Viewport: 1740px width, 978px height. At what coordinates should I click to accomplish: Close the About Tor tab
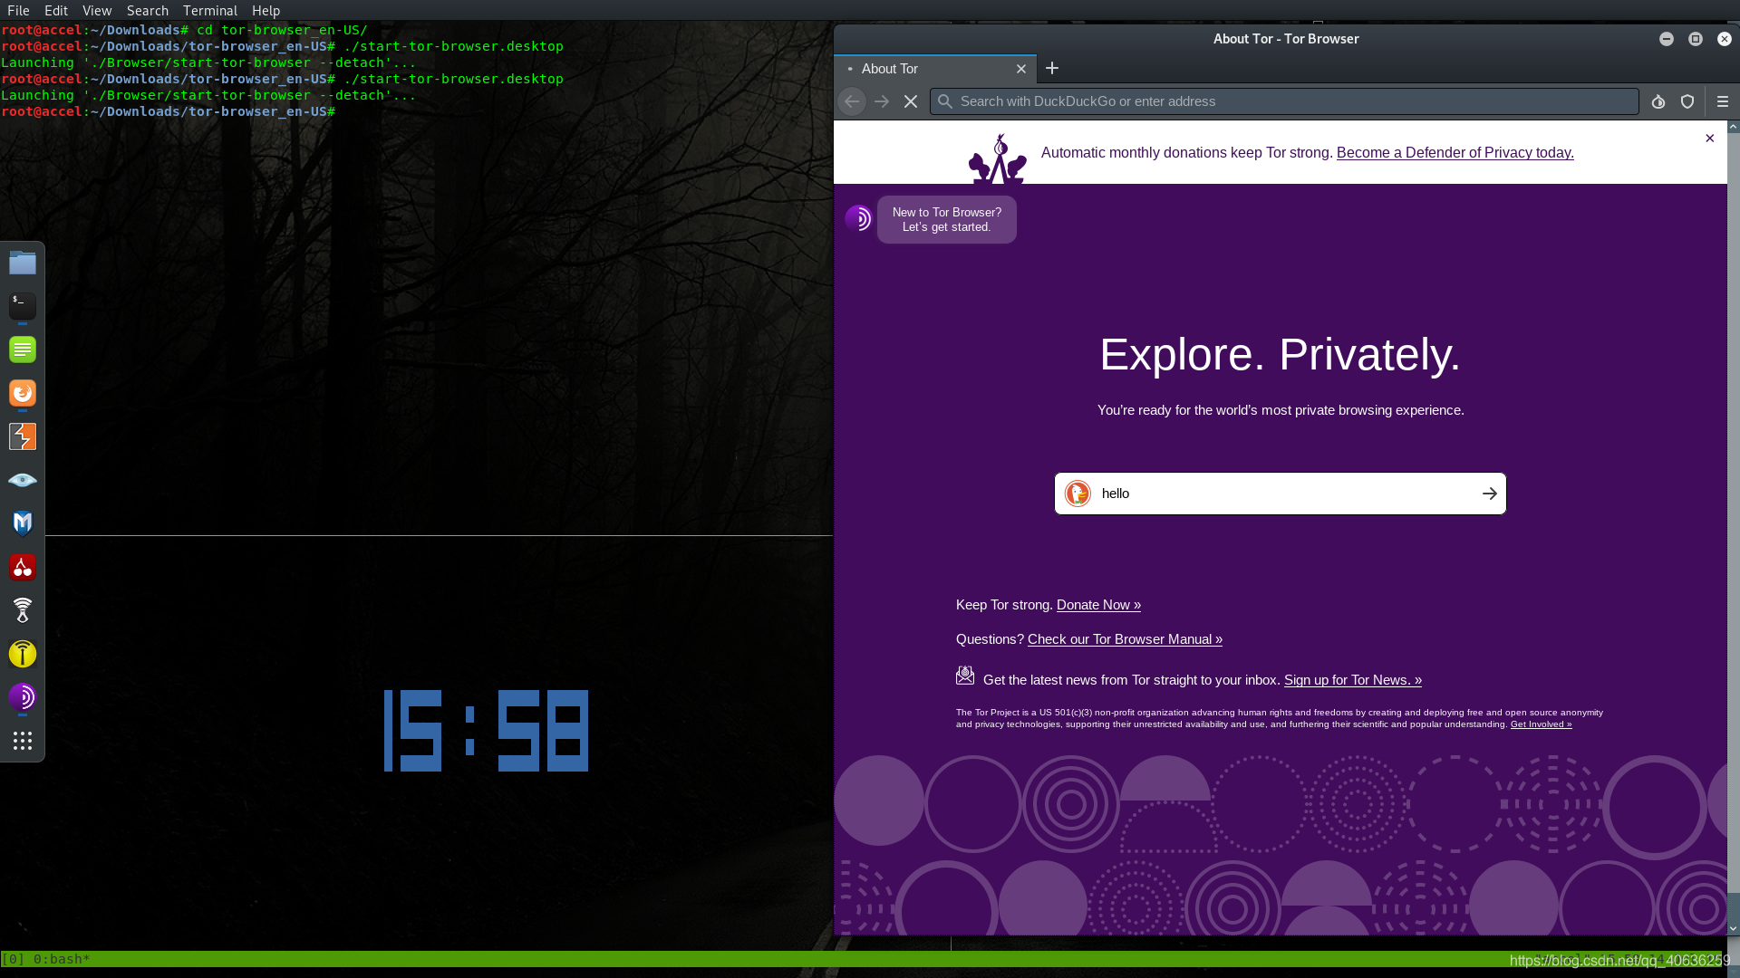tap(1021, 69)
